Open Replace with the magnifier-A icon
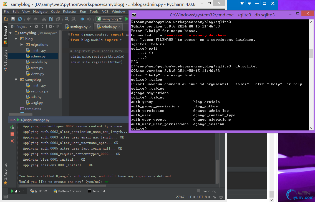 74,19
